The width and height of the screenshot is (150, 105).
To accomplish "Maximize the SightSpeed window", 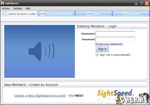I will click(142, 3).
